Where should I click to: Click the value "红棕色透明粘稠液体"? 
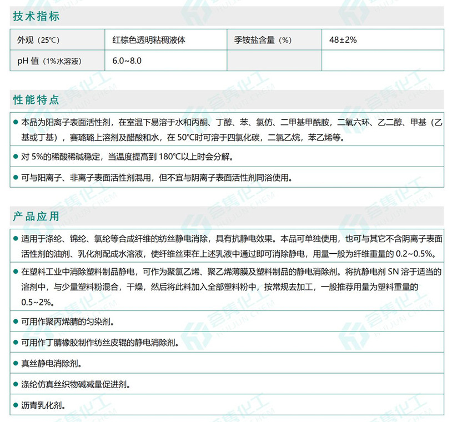tap(149, 40)
